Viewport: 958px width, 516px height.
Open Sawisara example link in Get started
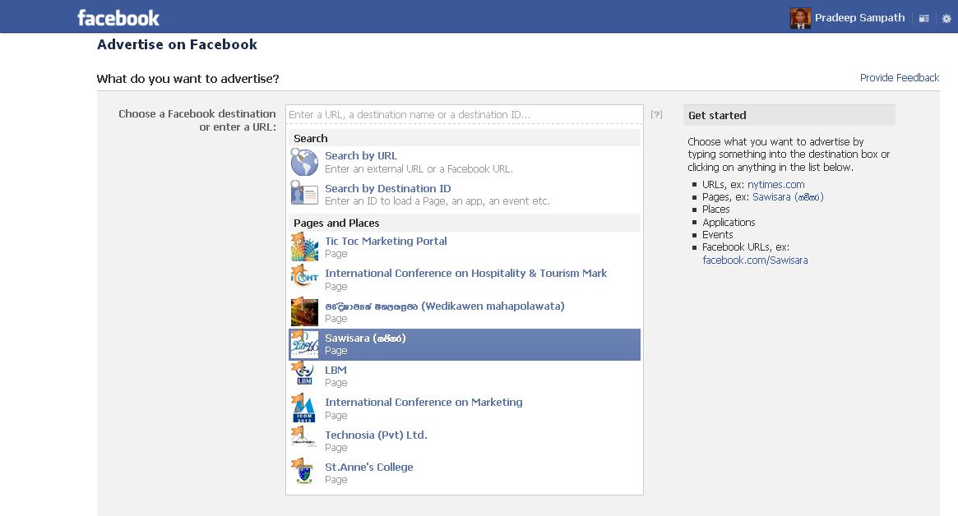(x=788, y=197)
